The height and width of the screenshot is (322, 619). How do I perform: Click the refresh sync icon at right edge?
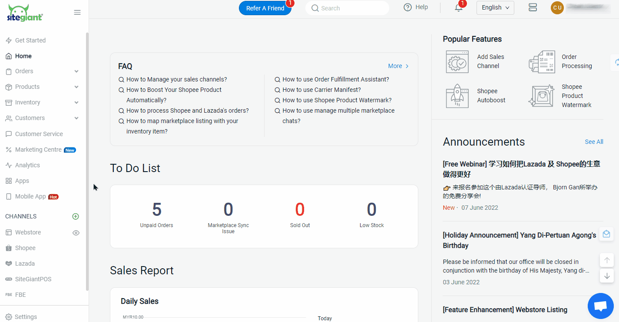[x=616, y=62]
